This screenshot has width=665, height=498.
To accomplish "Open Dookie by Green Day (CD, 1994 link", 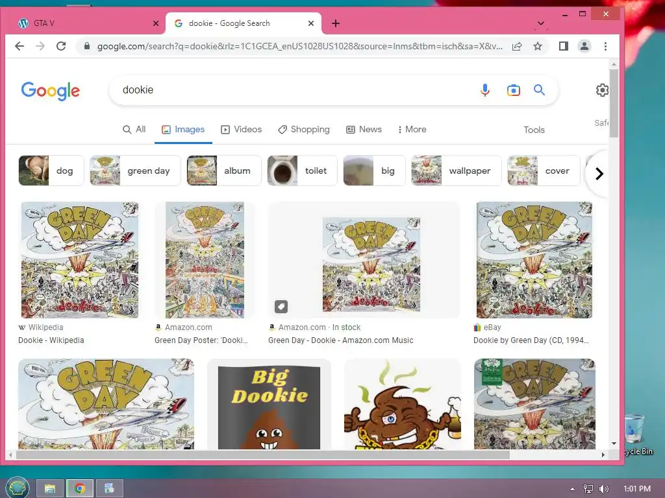I will 531,340.
